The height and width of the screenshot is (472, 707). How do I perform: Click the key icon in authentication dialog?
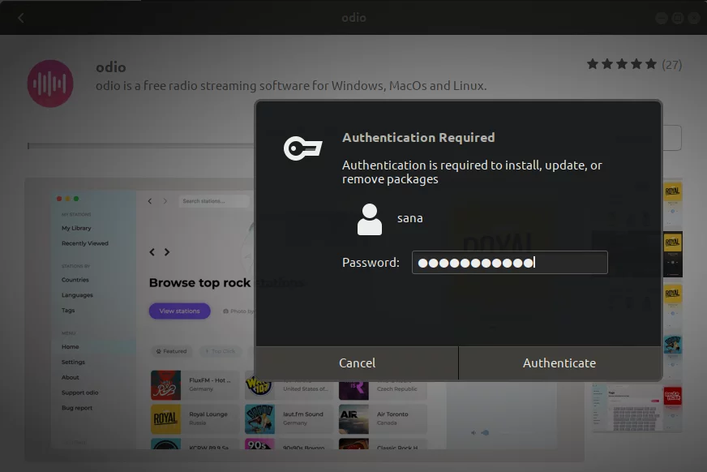pos(303,148)
